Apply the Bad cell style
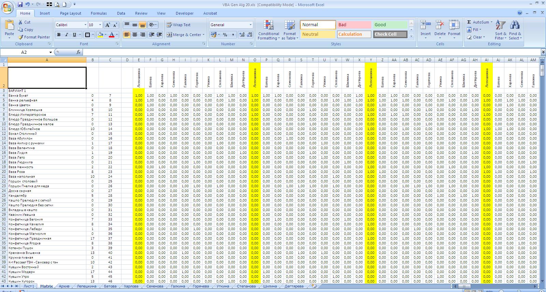 tap(354, 25)
